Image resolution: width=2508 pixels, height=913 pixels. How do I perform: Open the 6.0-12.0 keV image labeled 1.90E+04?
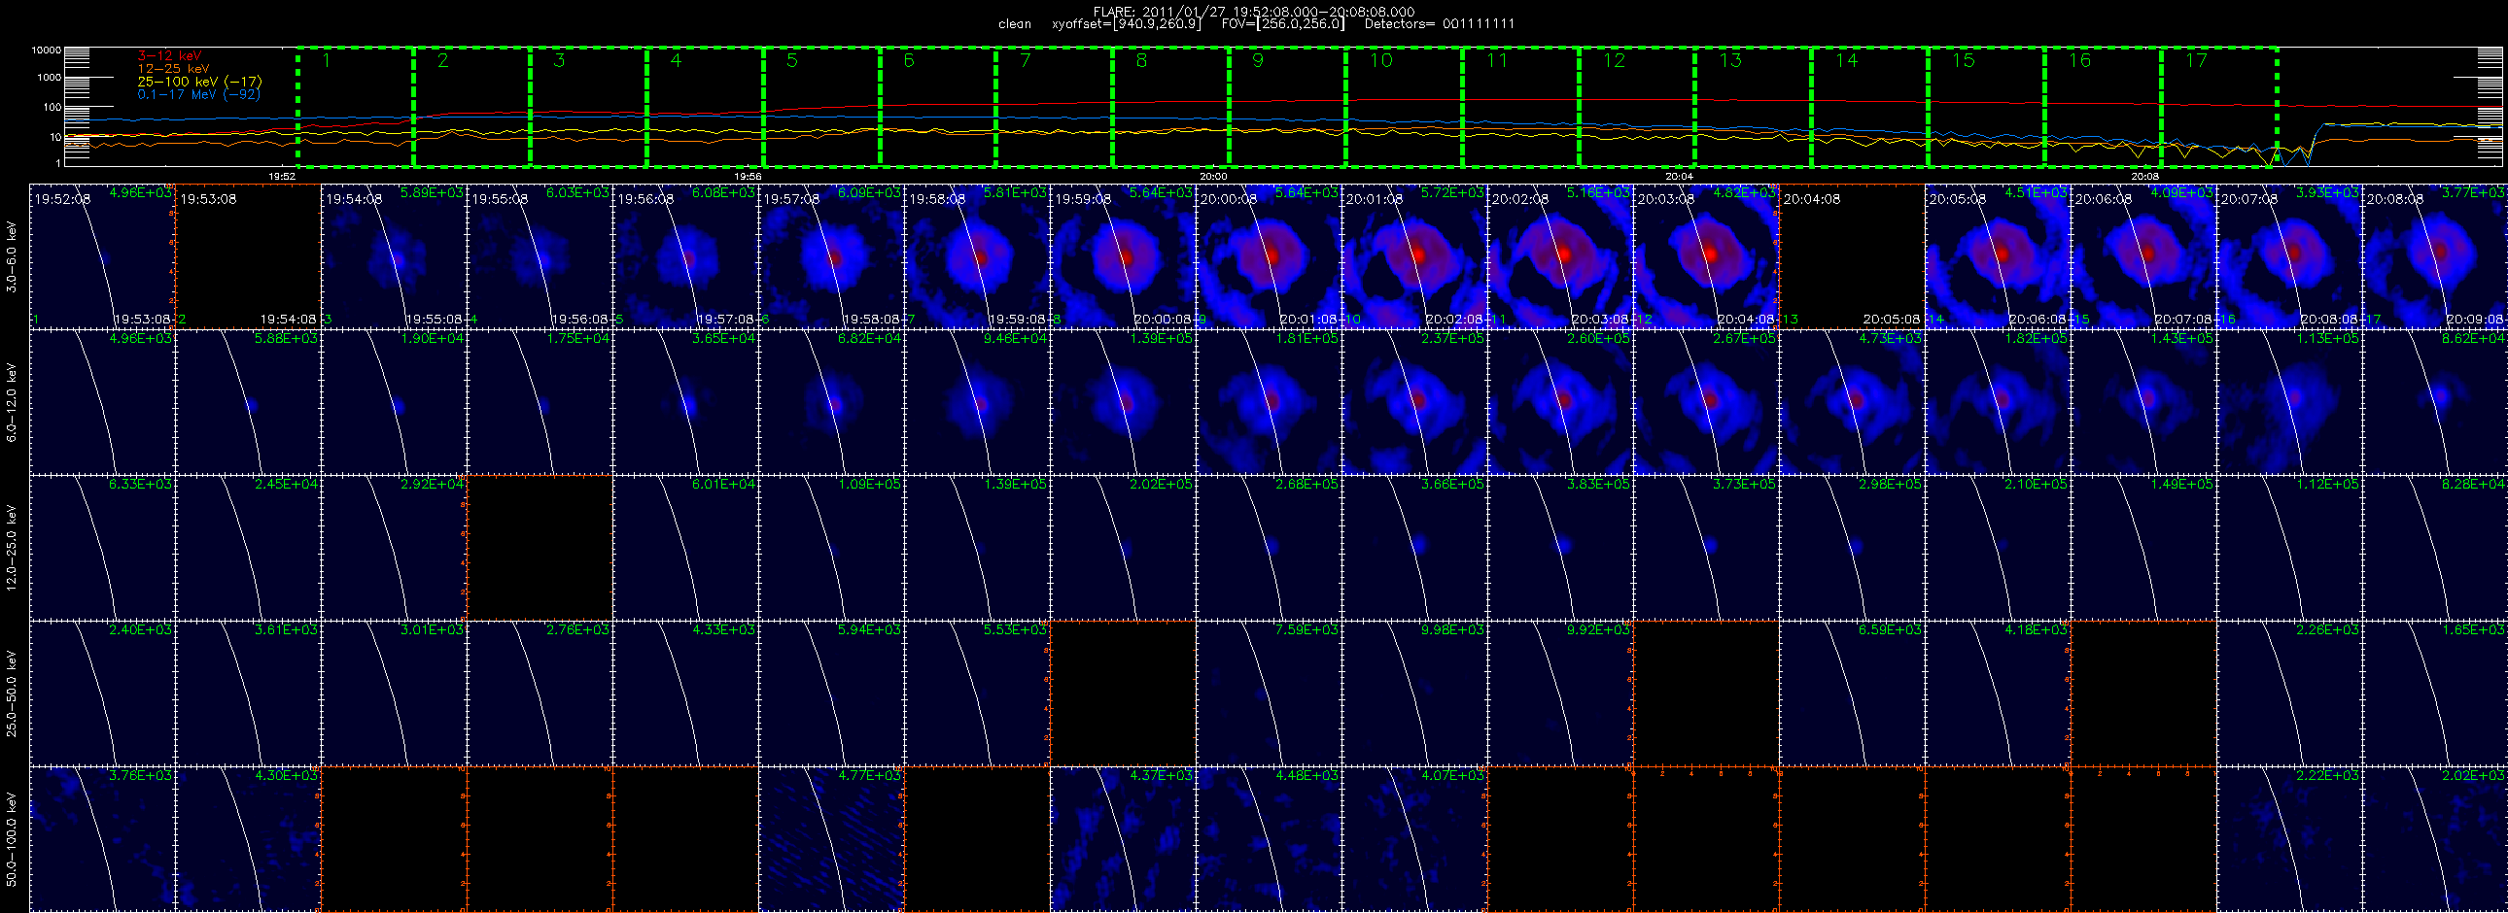[394, 402]
